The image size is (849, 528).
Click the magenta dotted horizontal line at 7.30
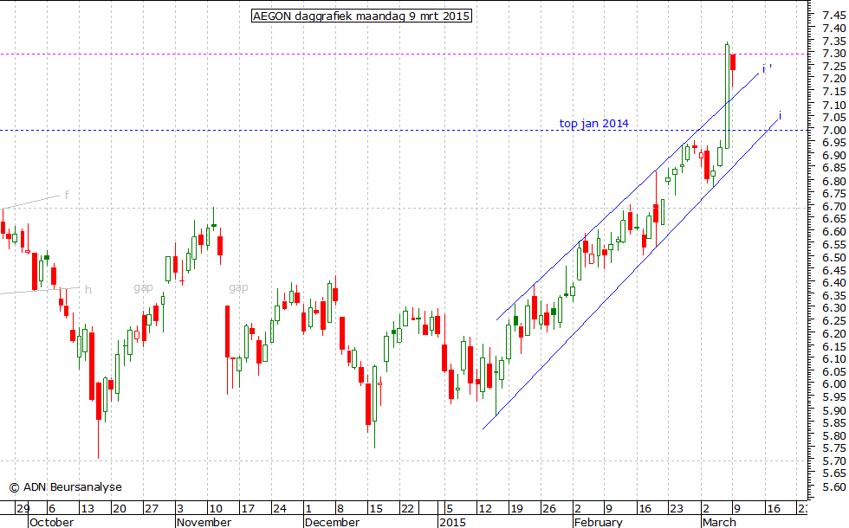(404, 54)
